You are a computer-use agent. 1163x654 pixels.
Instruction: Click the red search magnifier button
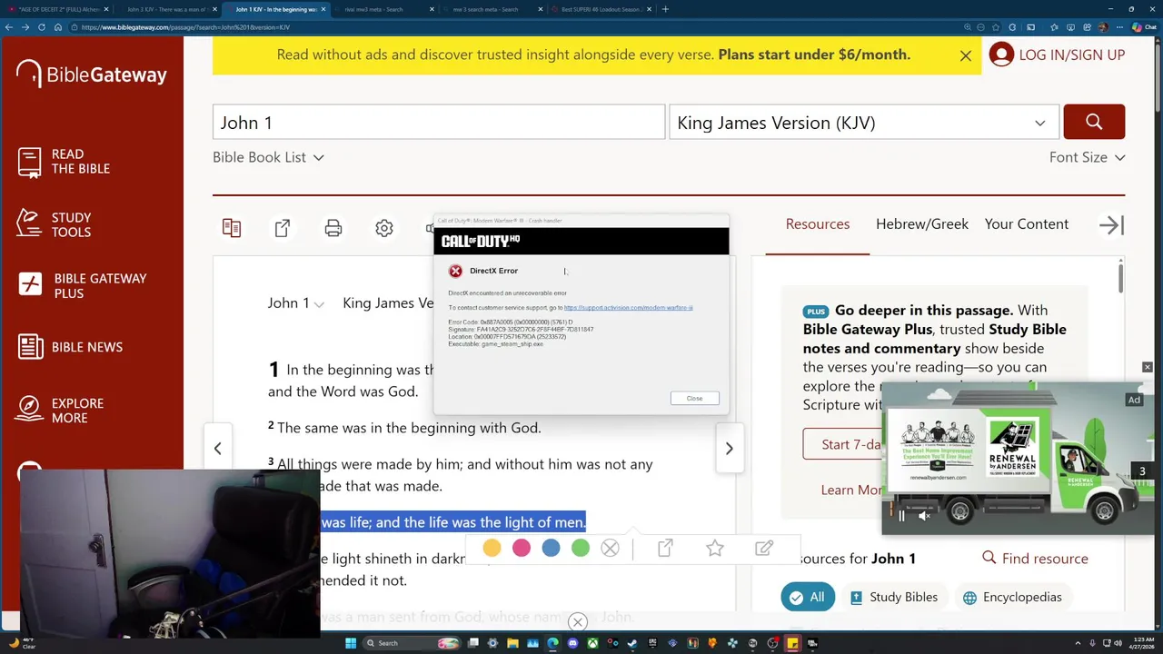point(1094,122)
